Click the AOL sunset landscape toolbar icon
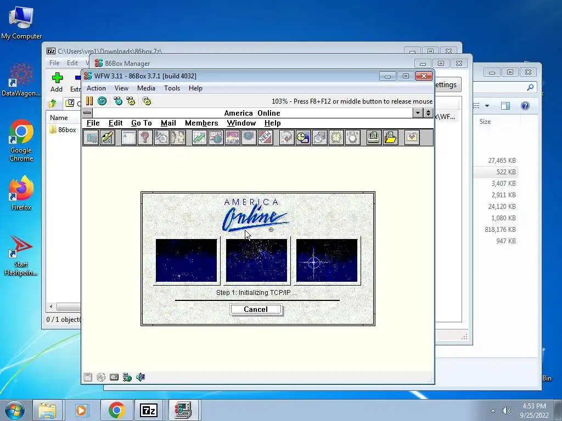Viewport: 562px width, 421px height. pos(232,138)
